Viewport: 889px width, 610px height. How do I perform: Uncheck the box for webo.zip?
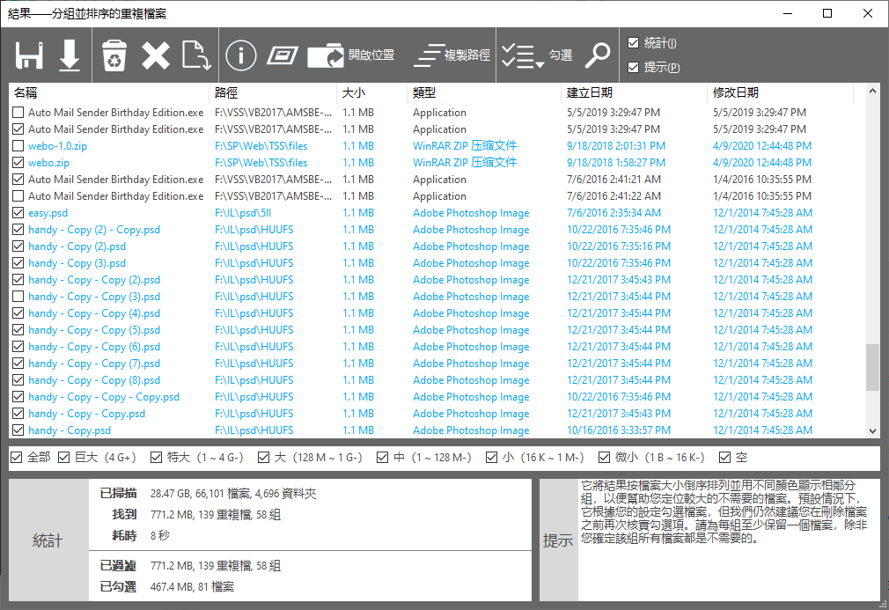tap(18, 163)
